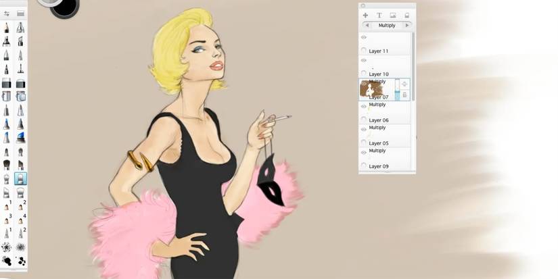
Task: Click the round marker beside Layer 10
Action: point(364,73)
